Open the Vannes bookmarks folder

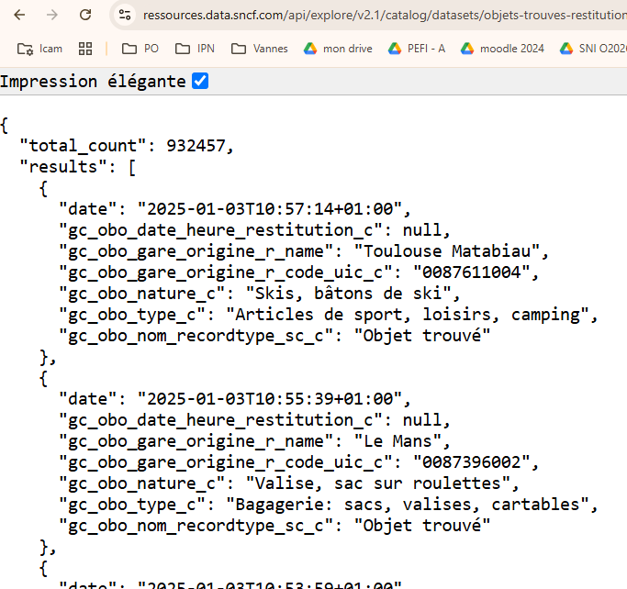coord(260,49)
